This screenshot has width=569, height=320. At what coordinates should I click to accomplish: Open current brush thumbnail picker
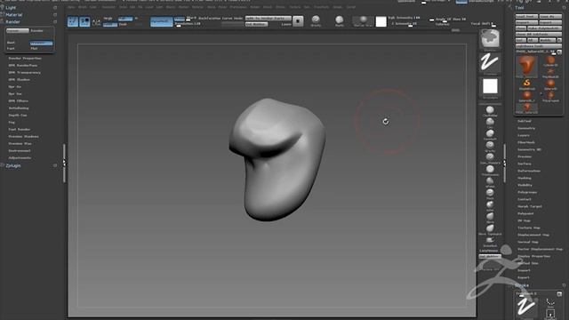tap(490, 39)
